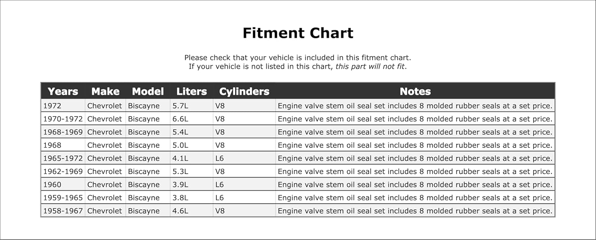Select the Liters column header
Image resolution: width=596 pixels, height=240 pixels.
pyautogui.click(x=192, y=91)
